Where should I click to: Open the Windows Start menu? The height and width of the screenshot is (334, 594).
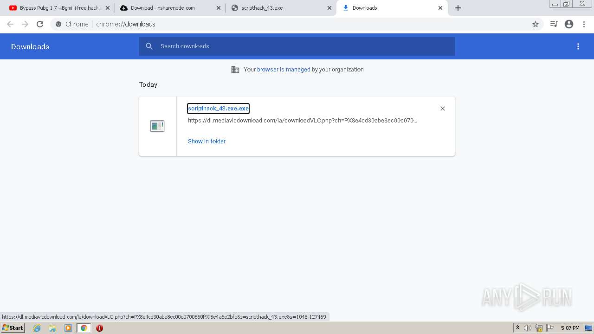pos(13,328)
